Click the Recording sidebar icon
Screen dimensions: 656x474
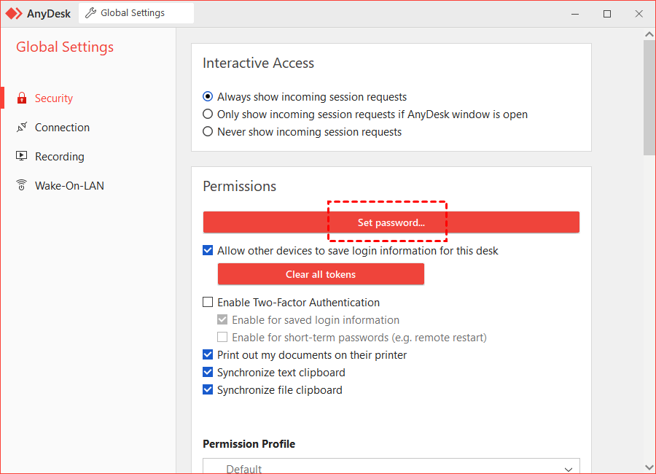coord(22,156)
